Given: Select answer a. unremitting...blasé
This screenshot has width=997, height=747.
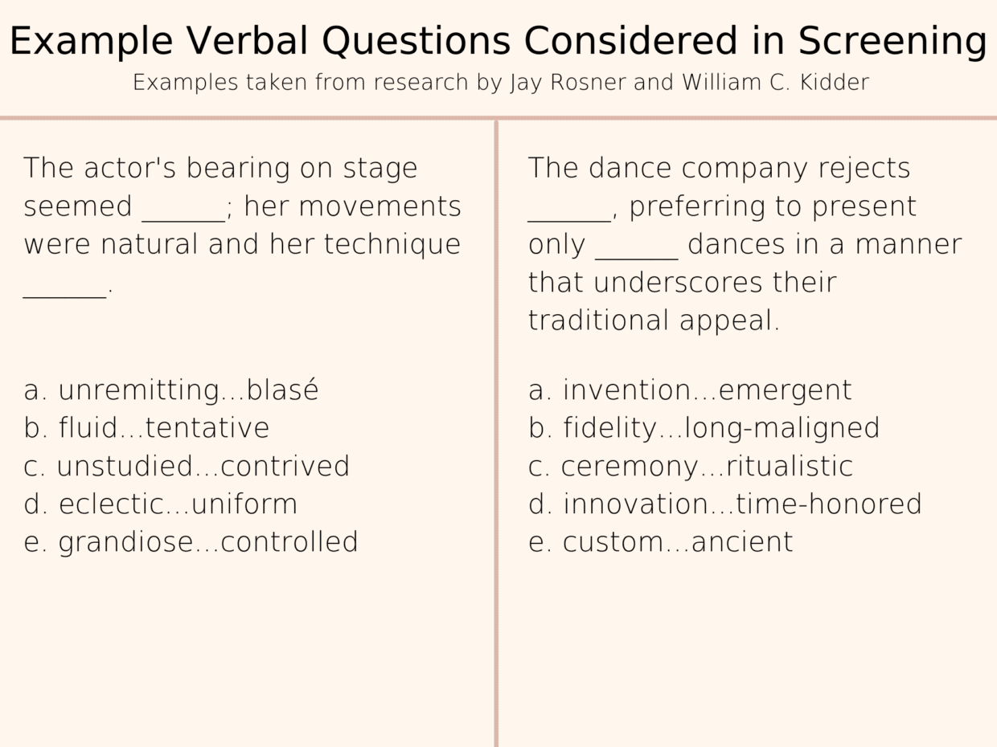Looking at the screenshot, I should (171, 390).
